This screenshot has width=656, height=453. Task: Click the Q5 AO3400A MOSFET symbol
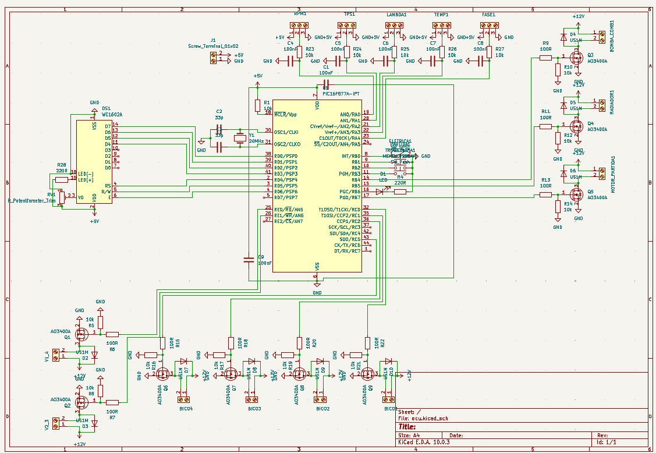(576, 194)
